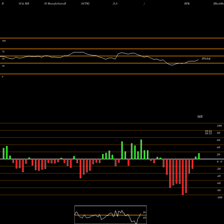Click the longest red MR histogram bar
224x224 pixels.
[183, 177]
